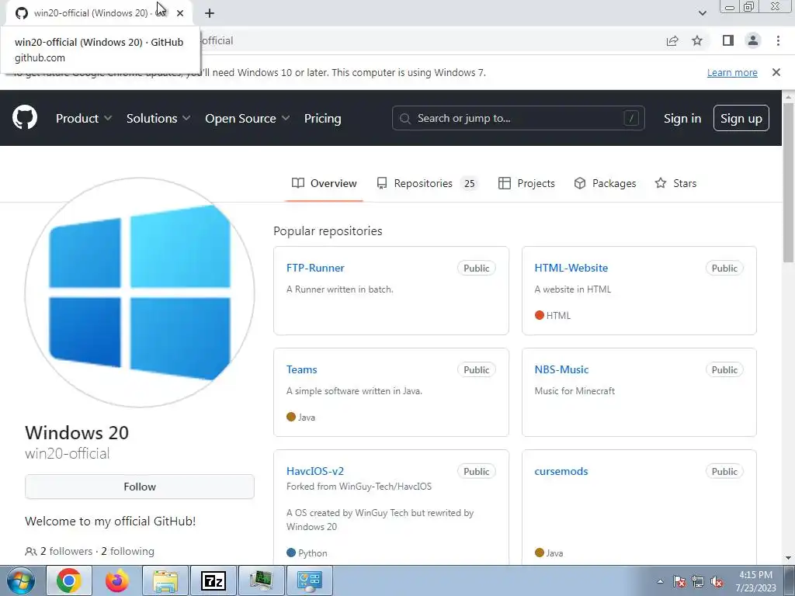The width and height of the screenshot is (795, 596).
Task: Click the Public badge on NBS-Music
Action: coord(724,370)
